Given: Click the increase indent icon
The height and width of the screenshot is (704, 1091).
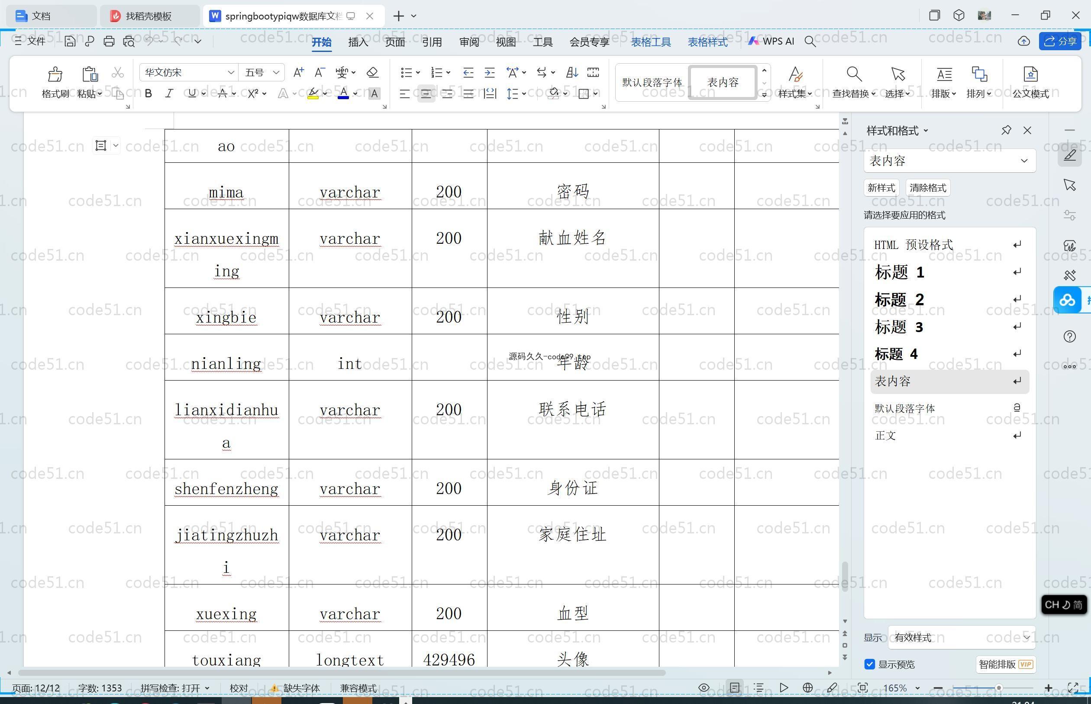Looking at the screenshot, I should (490, 72).
